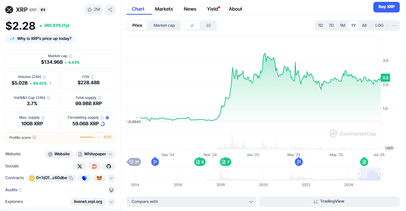
Task: Open the news marker labeled 5
Action: tap(200, 162)
